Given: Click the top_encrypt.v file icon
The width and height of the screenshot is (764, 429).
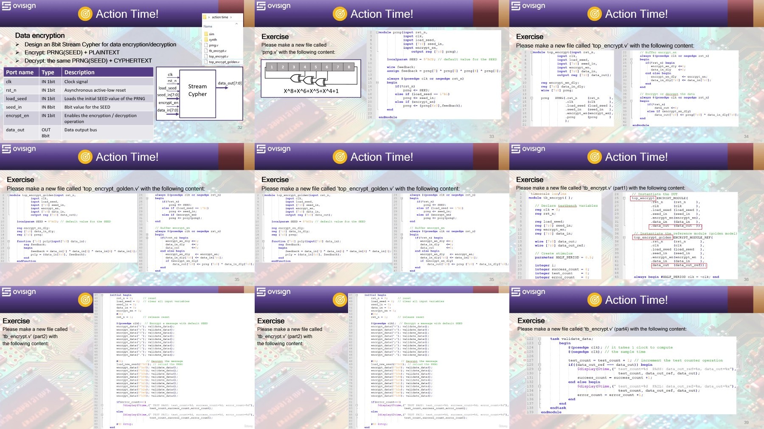Looking at the screenshot, I should [x=206, y=56].
